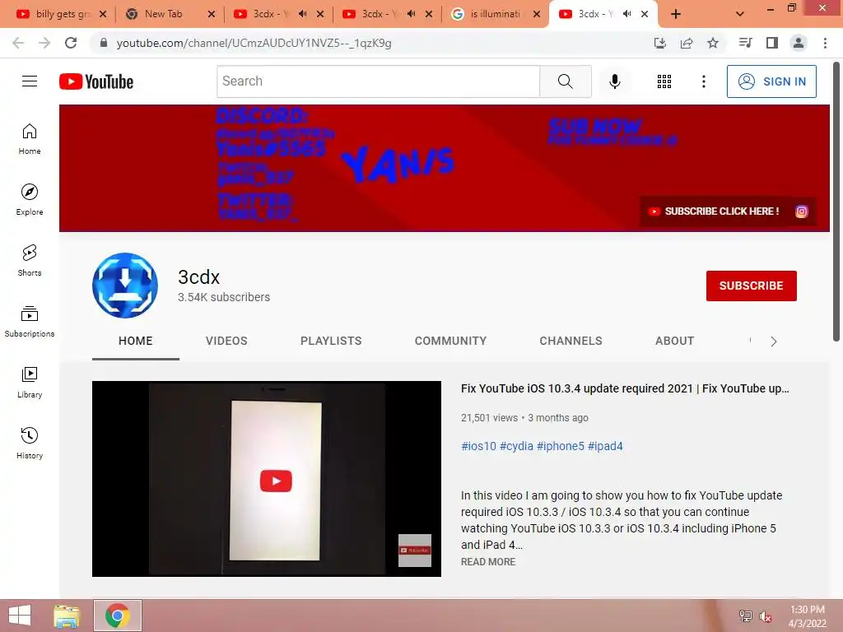The width and height of the screenshot is (843, 632).
Task: Click the muted volume tray icon
Action: point(765,616)
